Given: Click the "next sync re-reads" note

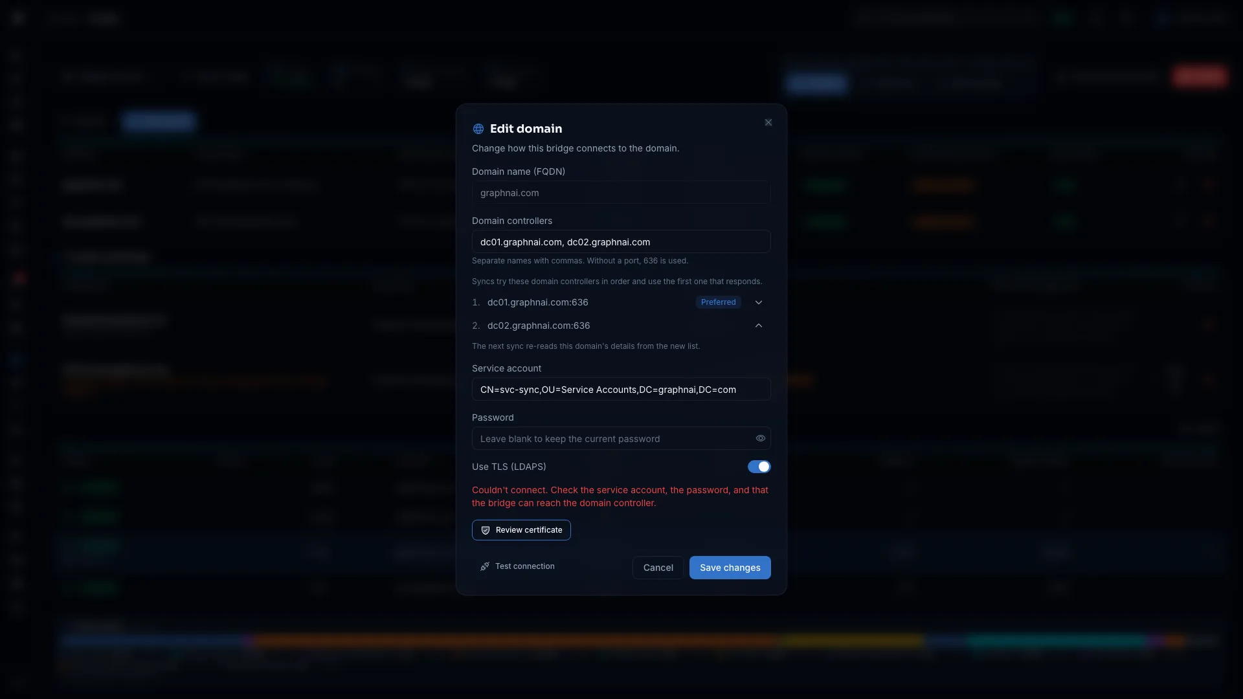Looking at the screenshot, I should [586, 346].
